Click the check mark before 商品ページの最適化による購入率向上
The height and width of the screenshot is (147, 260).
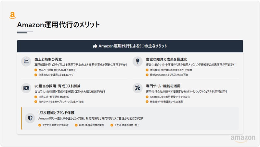(x=36, y=70)
